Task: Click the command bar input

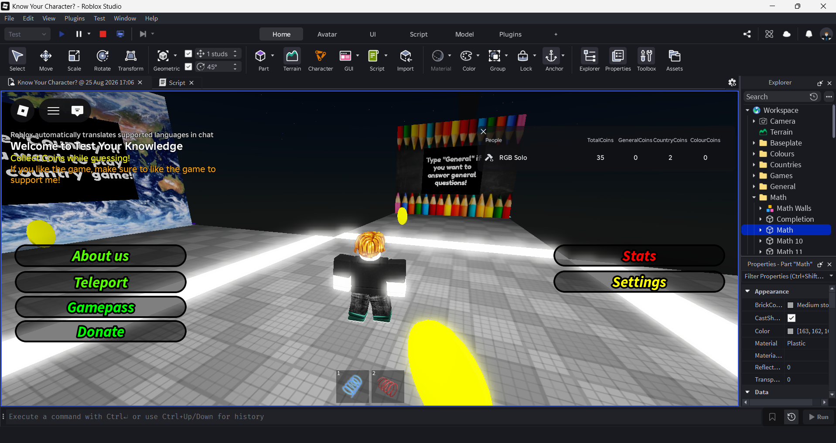Action: point(384,417)
